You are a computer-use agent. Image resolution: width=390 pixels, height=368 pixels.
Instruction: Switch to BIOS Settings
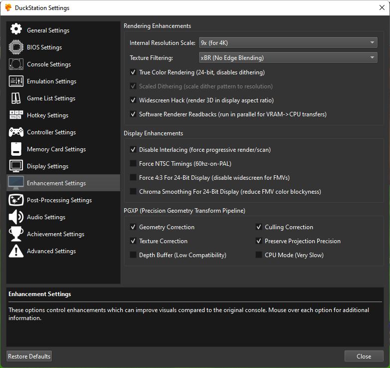coord(63,47)
